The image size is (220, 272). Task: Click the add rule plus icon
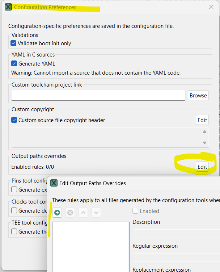[x=57, y=213]
